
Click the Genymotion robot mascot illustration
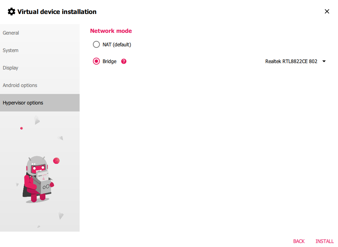point(38,180)
